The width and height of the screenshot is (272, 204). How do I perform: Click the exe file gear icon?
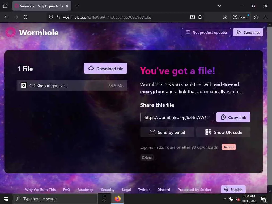24,85
